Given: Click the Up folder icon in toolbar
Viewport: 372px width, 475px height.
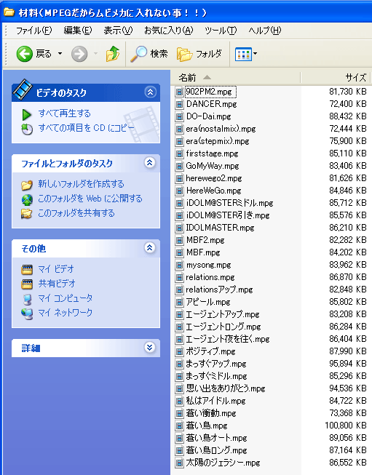Looking at the screenshot, I should coord(113,54).
